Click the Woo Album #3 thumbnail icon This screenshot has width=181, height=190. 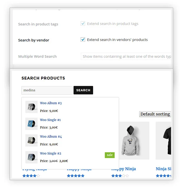coord(31,107)
